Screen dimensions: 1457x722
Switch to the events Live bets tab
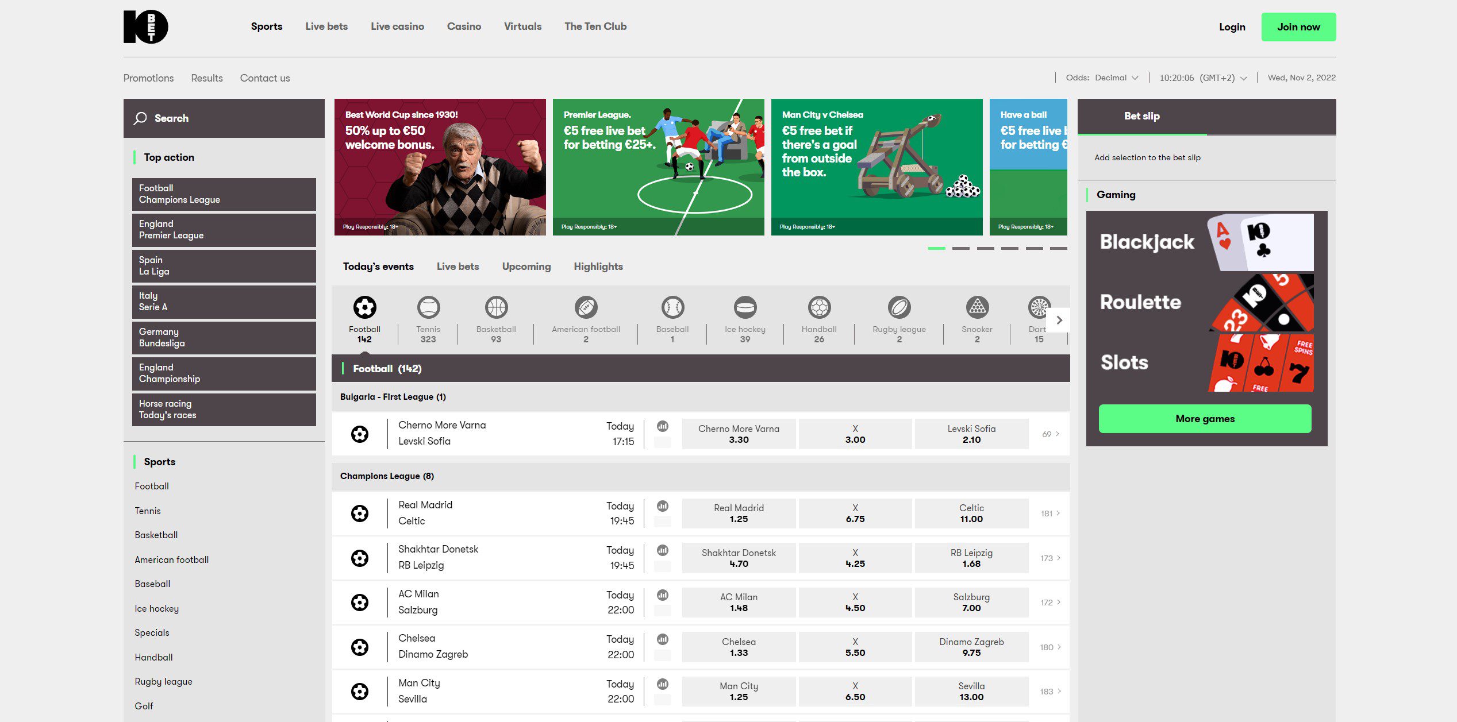(x=458, y=267)
